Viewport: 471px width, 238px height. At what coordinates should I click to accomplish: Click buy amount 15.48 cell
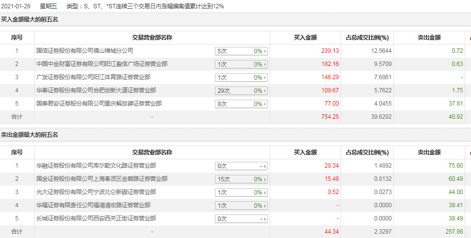[331, 179]
